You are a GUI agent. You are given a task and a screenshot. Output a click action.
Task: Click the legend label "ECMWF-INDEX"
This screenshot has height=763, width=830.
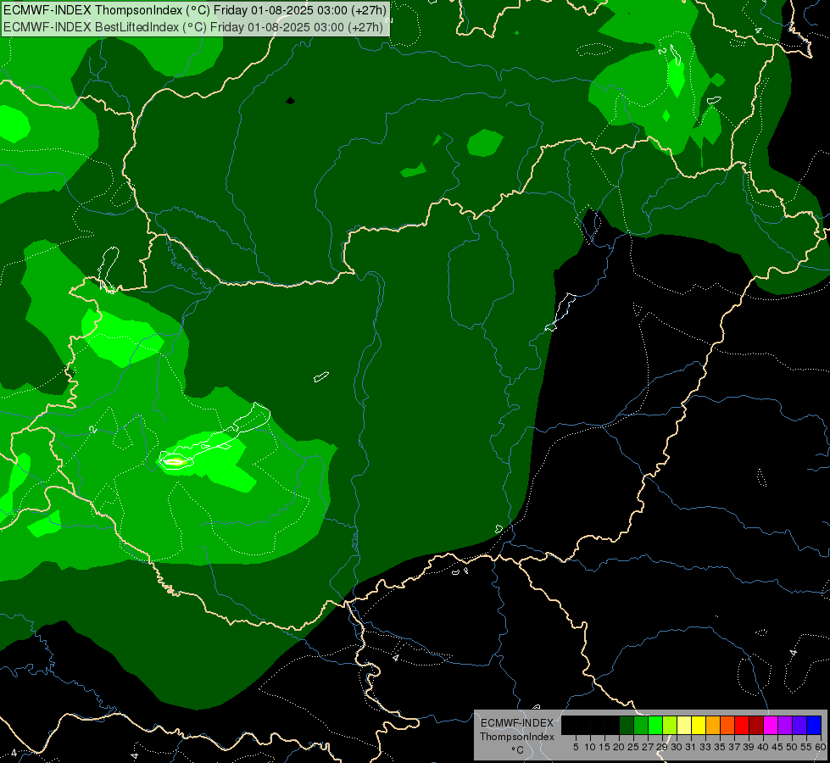517,723
